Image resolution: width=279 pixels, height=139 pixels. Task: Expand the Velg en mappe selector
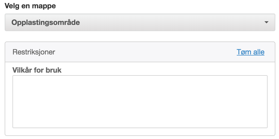(x=140, y=23)
